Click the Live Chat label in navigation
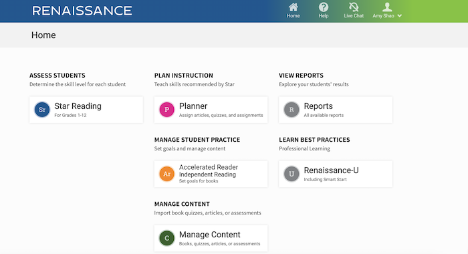This screenshot has height=254, width=468. [354, 16]
